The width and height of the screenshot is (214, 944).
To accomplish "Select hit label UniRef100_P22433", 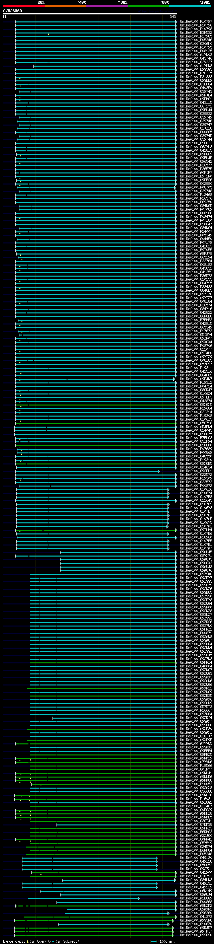I will 196,287.
